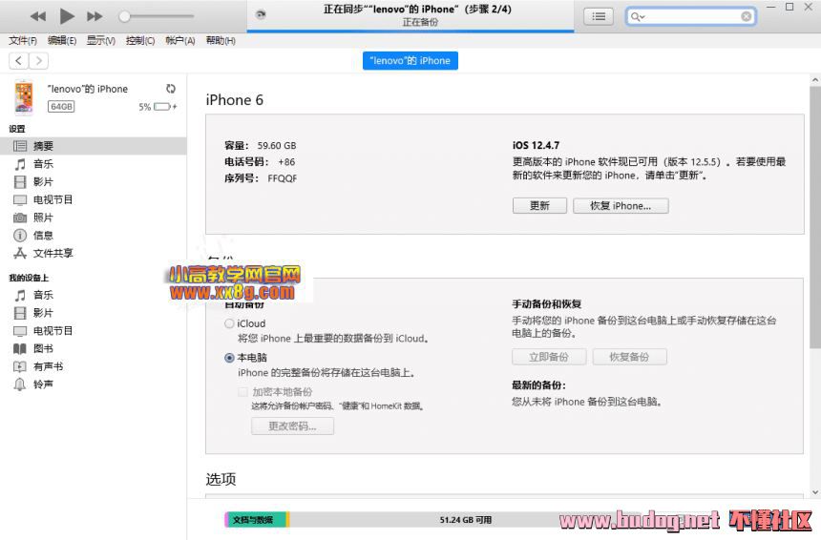Click the sync icon beside device name

(x=171, y=89)
